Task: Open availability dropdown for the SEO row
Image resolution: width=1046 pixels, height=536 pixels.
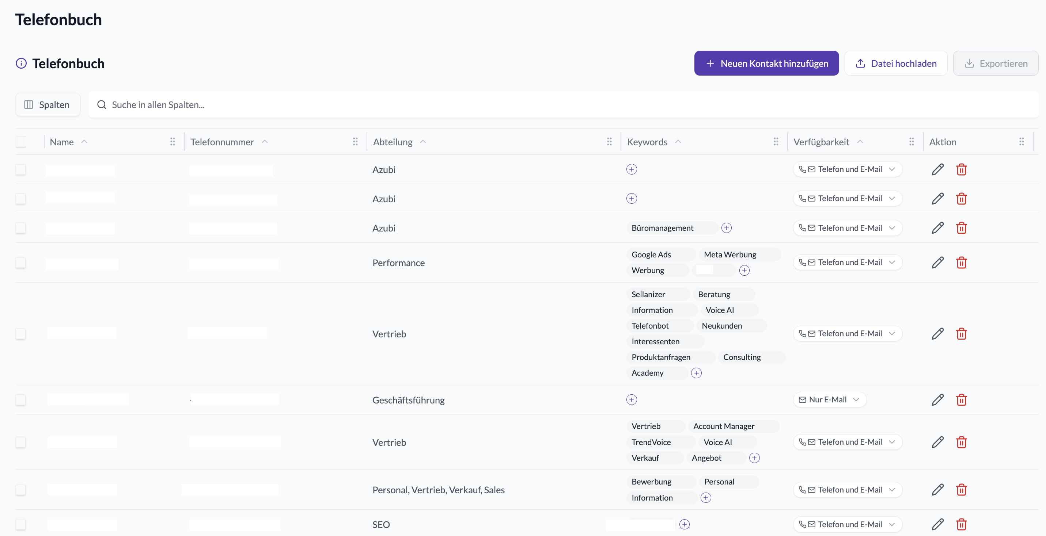Action: (848, 524)
